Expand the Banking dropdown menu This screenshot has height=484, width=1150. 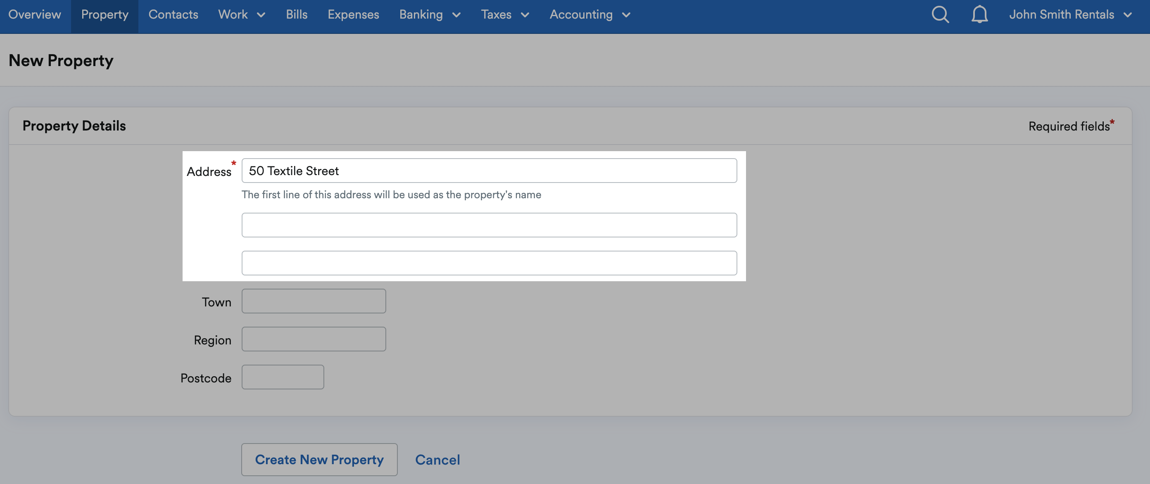point(430,14)
